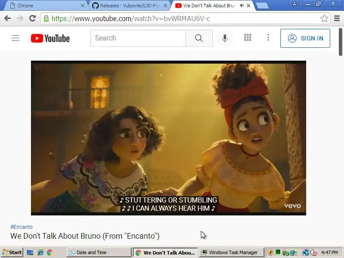The height and width of the screenshot is (258, 344).
Task: Close the Chrome tab
Action: [83, 6]
